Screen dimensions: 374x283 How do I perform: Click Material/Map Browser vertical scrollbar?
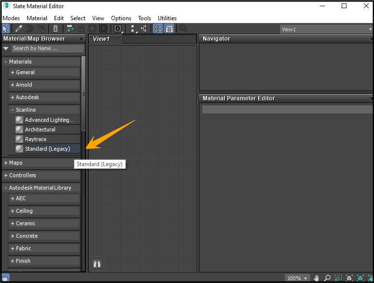(83, 94)
